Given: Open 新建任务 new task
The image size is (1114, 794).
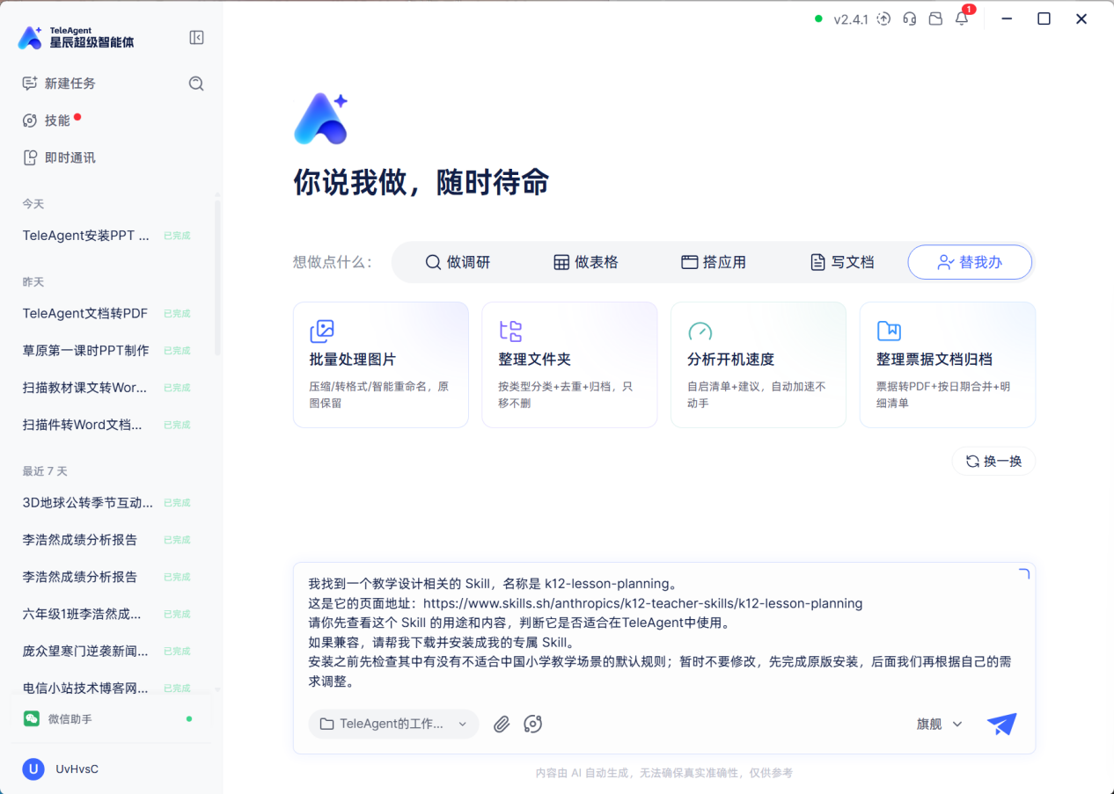Looking at the screenshot, I should click(x=59, y=84).
